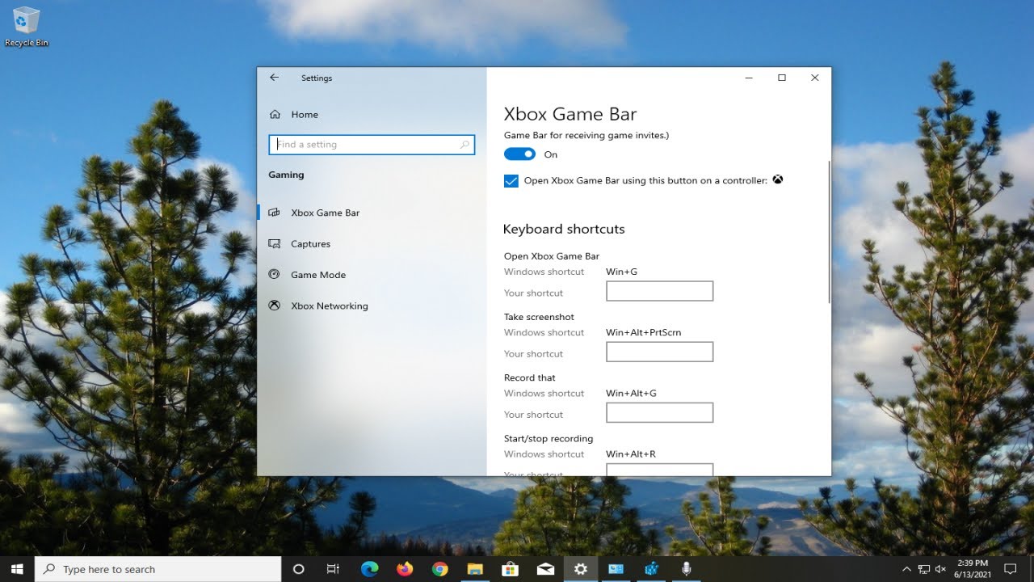The height and width of the screenshot is (582, 1034).
Task: Click the Xbox Game Bar page title
Action: point(570,114)
